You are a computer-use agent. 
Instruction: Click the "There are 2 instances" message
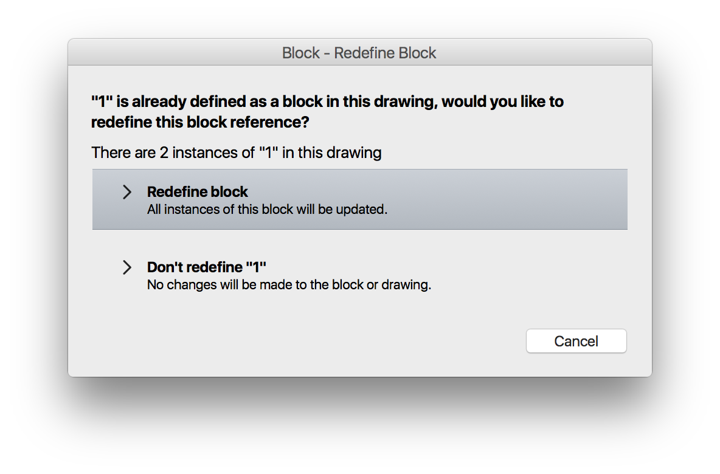(236, 153)
